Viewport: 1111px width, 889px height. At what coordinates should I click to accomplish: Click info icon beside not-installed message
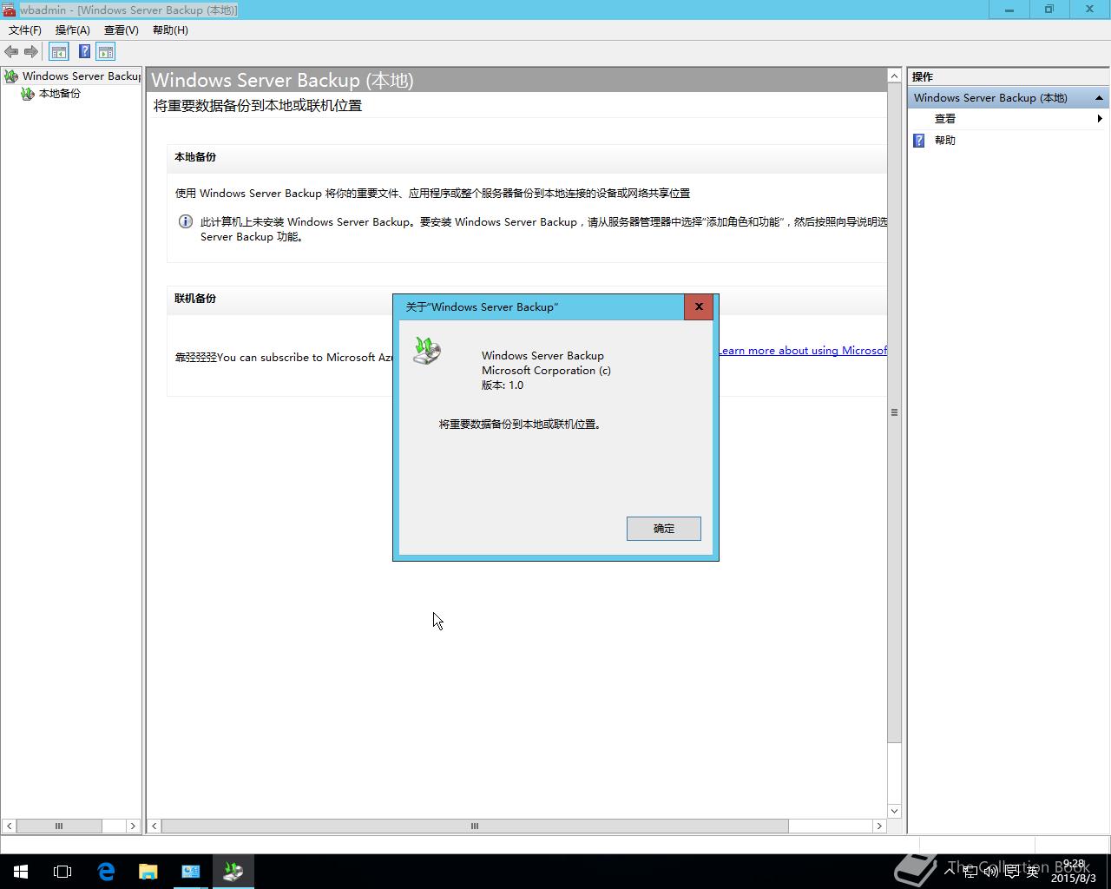tap(185, 221)
